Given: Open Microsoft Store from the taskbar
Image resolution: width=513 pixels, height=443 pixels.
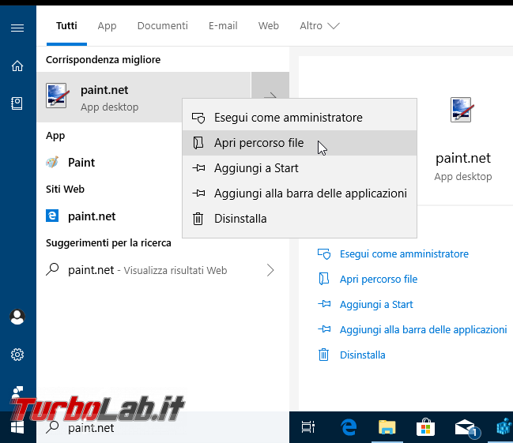Looking at the screenshot, I should [425, 427].
